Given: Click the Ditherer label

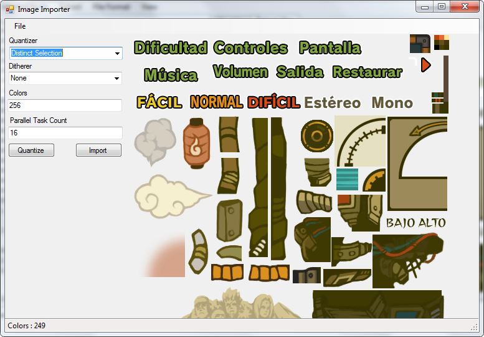Looking at the screenshot, I should 21,66.
